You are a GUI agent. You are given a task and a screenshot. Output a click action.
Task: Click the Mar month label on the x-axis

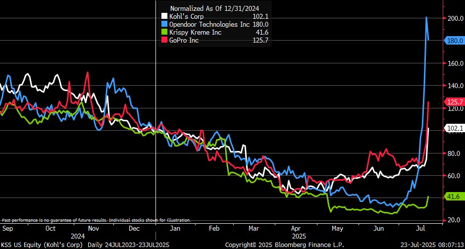(255, 229)
